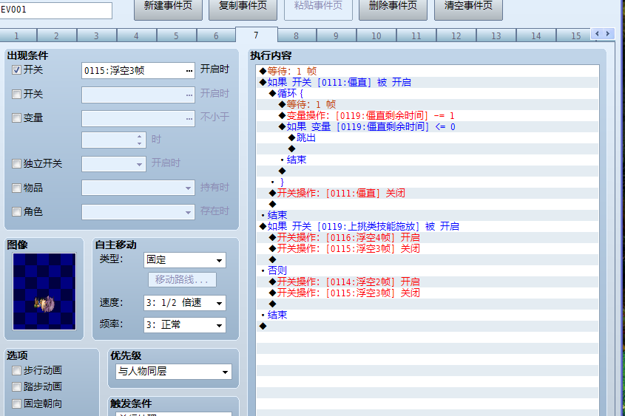Enable the 变量 condition checkbox
Image resolution: width=625 pixels, height=416 pixels.
[x=16, y=117]
